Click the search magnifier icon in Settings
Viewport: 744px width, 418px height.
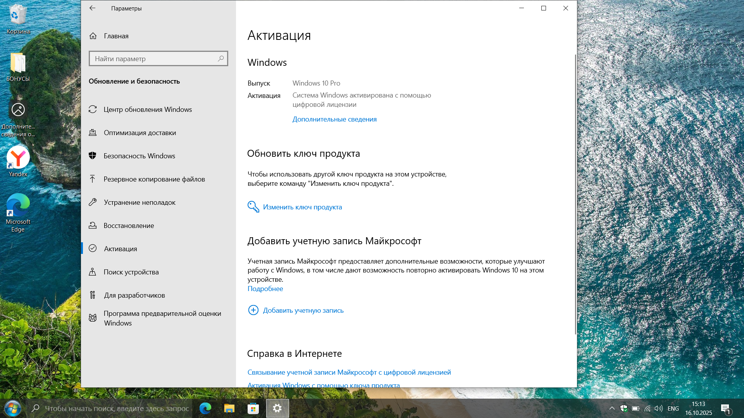coord(221,58)
